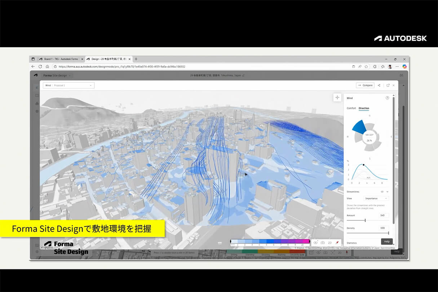The width and height of the screenshot is (438, 292).
Task: Close the Board 1 - TKS browser tab
Action: 82,59
